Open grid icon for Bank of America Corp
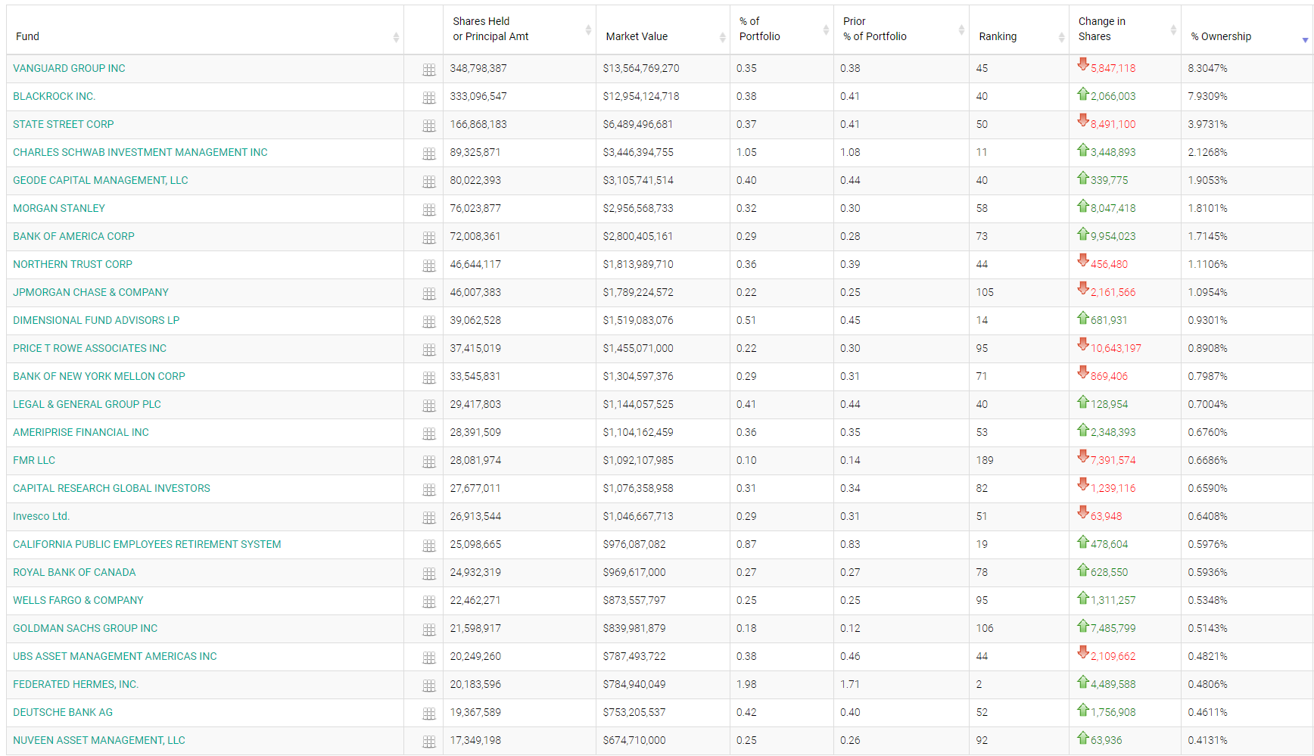The image size is (1314, 756). pos(429,238)
